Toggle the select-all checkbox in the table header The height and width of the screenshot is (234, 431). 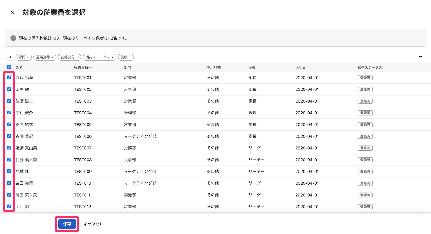click(x=9, y=67)
